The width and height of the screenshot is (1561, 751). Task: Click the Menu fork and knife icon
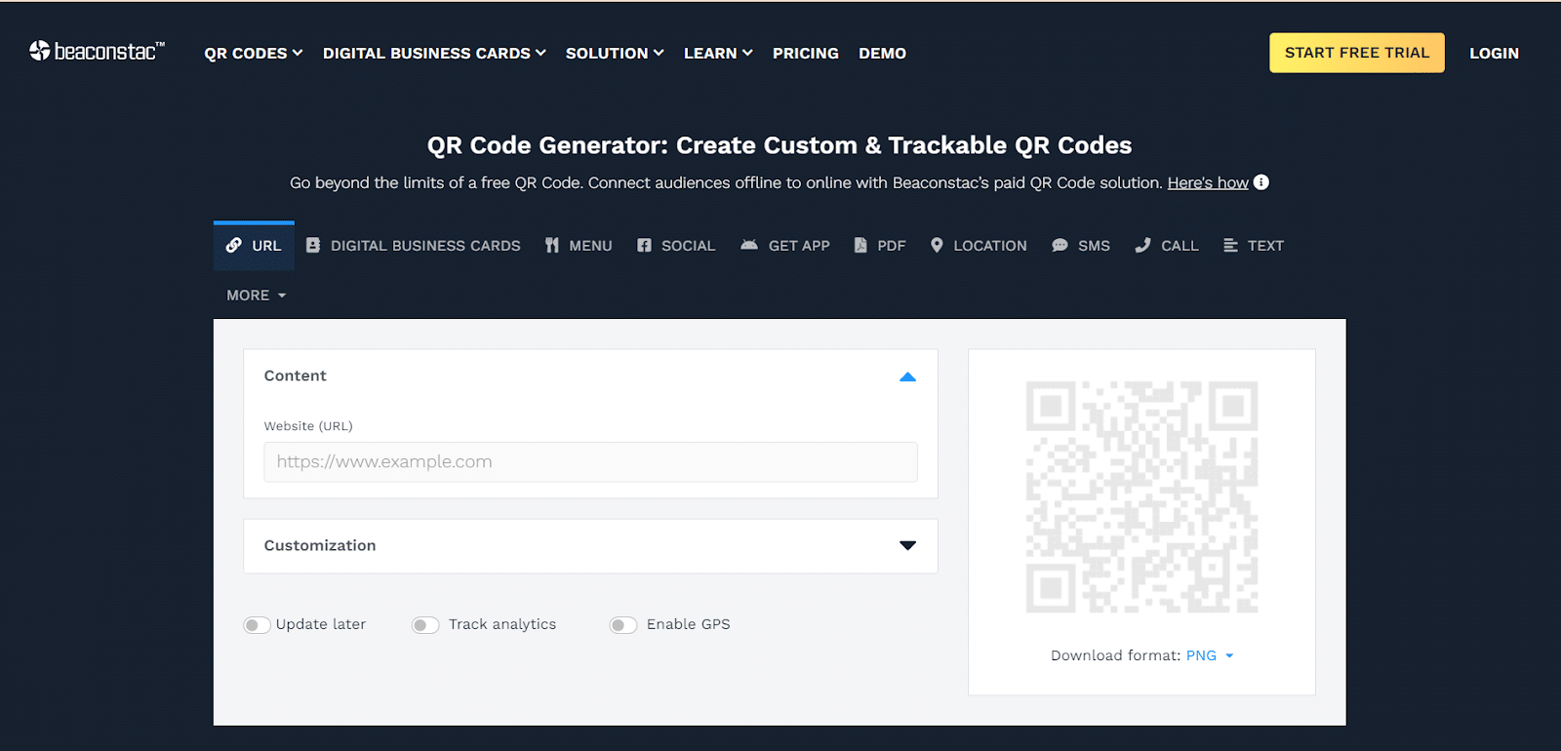pyautogui.click(x=552, y=246)
